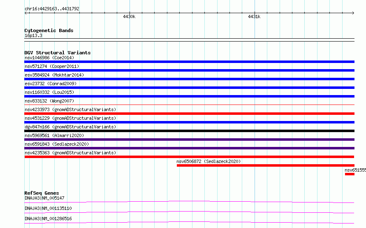Screen dimensions: 366x228
Task: Open the nsv4233973 gnomAD red variant bar
Action: pyautogui.click(x=189, y=114)
